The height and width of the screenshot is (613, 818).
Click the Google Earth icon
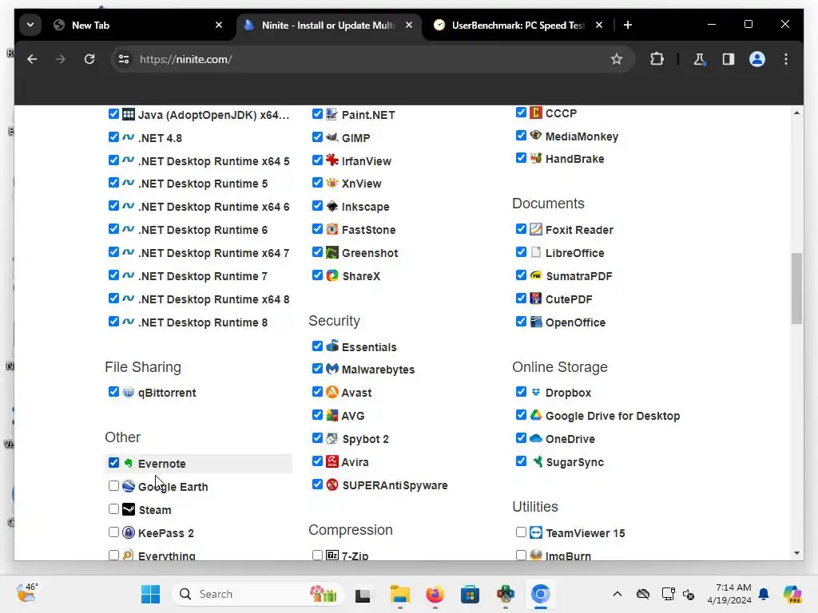point(129,486)
